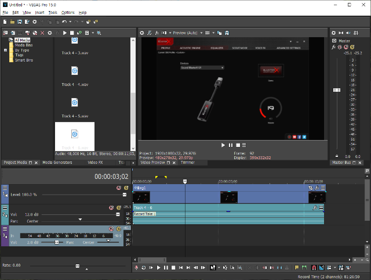Select Track 4 - 5.wav media file
Screen dimensions: 371x280
[x=75, y=107]
